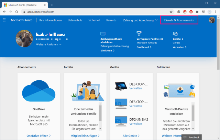This screenshot has height=140, width=220.
Task: Reload the account page
Action: click(x=17, y=12)
